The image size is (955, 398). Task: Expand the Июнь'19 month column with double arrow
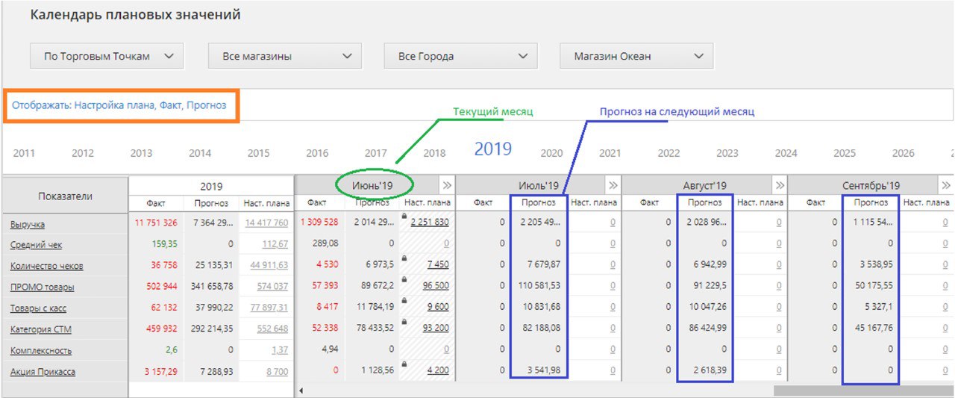[446, 185]
